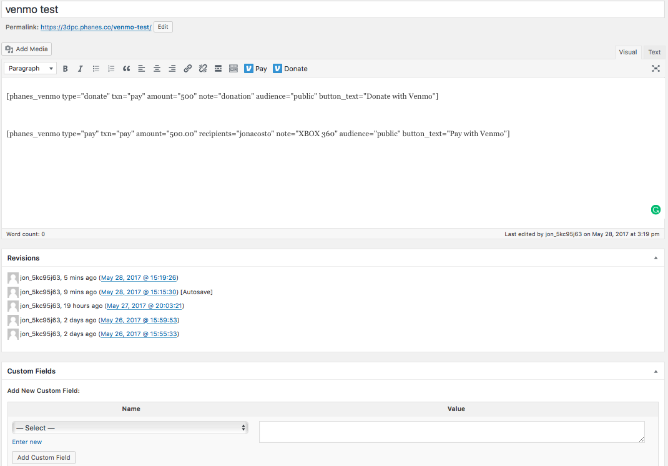Screen dimensions: 668x466
Task: Open autosave revision May 28, 2017 @ 15:15:30
Action: [x=139, y=292]
